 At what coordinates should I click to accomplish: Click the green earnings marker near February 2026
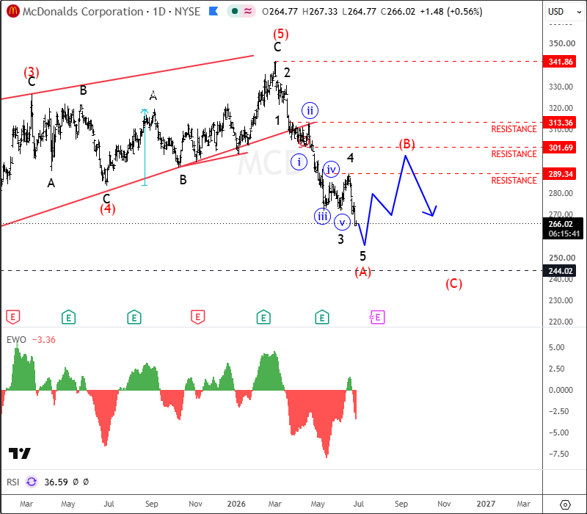point(263,317)
